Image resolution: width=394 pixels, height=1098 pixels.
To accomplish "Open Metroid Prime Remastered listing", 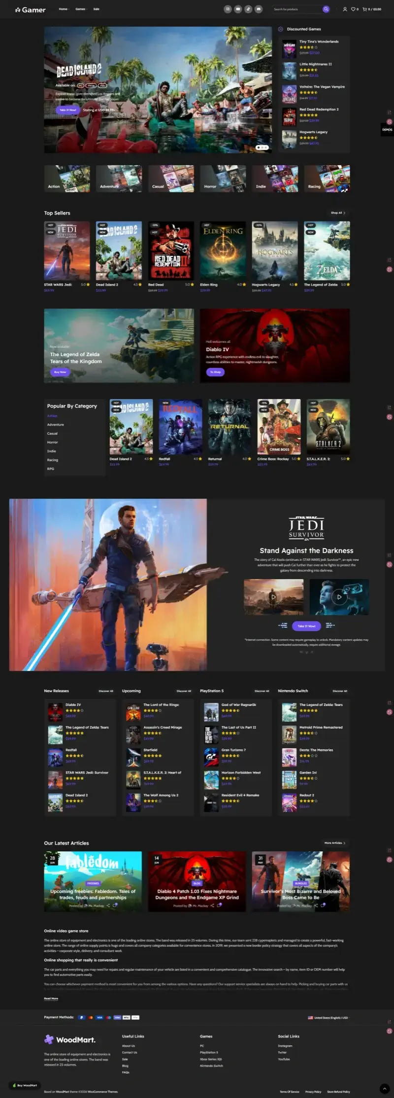I will click(321, 728).
